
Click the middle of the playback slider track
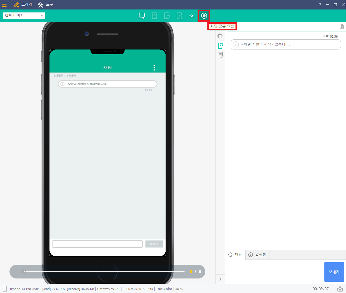[x=104, y=272]
